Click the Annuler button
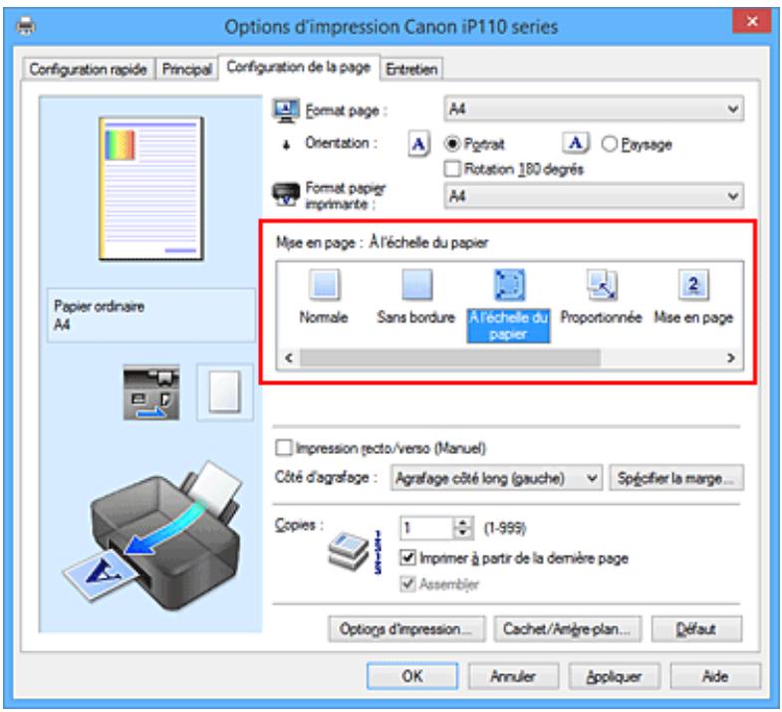This screenshot has height=712, width=782. click(513, 676)
